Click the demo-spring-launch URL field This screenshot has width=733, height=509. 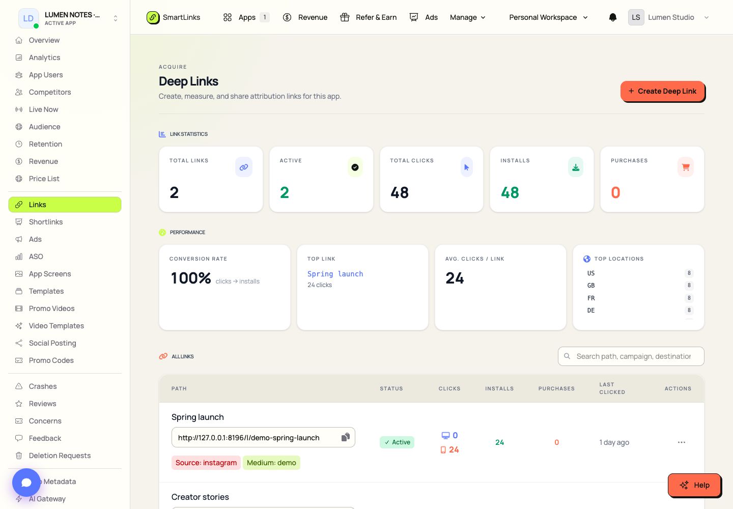[x=263, y=437]
